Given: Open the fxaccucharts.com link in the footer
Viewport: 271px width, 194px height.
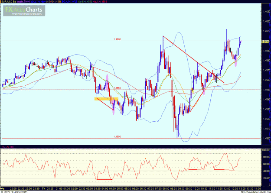Looking at the screenshot, I should pyautogui.click(x=256, y=192).
